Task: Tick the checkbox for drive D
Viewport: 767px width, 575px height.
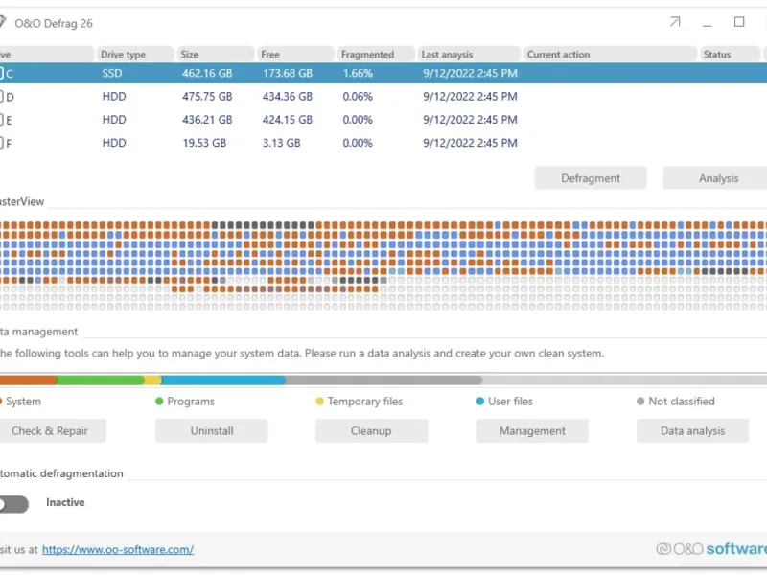Action: click(1, 97)
